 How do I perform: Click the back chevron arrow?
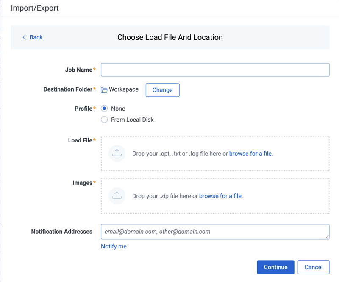24,37
